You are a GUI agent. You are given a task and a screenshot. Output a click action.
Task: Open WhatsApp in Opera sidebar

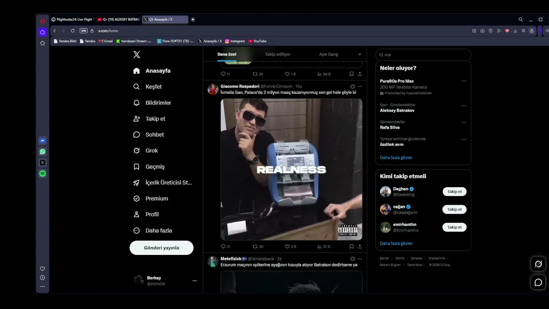[42, 151]
